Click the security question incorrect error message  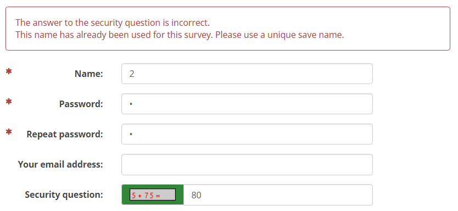tap(113, 23)
